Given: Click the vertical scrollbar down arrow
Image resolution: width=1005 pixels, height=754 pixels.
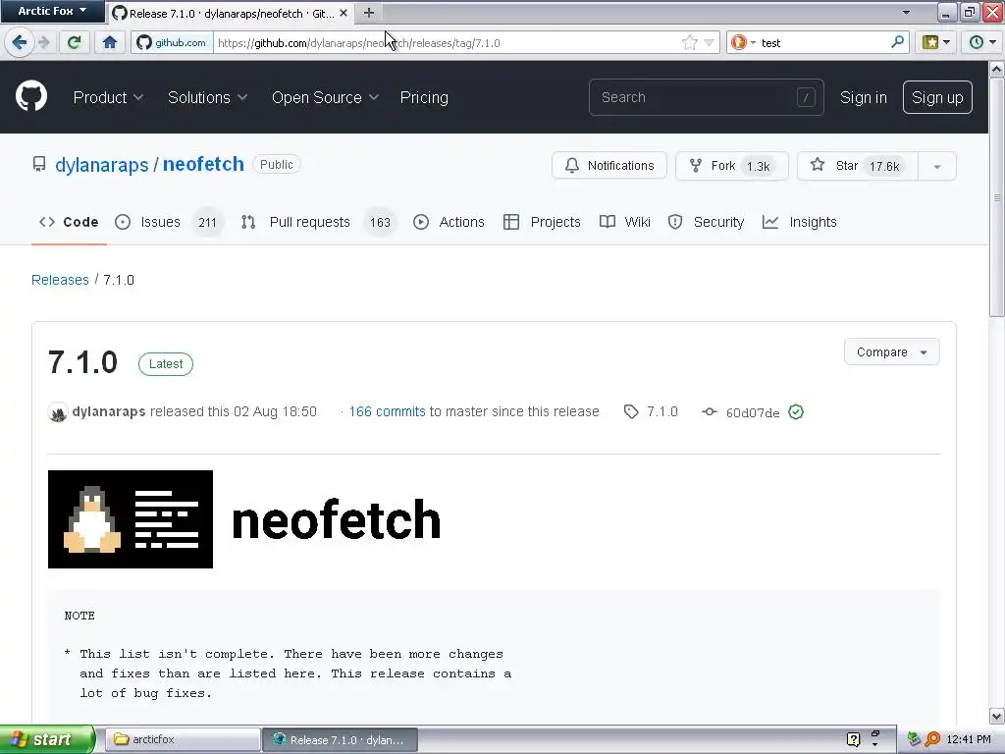Looking at the screenshot, I should (x=997, y=716).
